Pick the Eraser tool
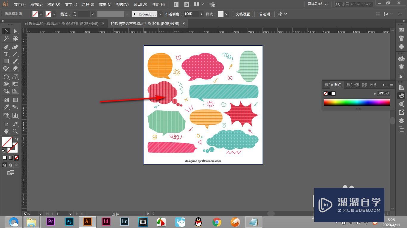Screen dimensions: 407x228 point(15,68)
